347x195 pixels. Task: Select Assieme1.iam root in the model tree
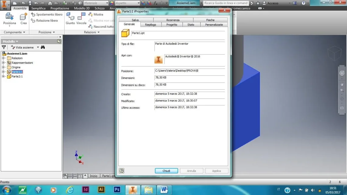click(17, 53)
